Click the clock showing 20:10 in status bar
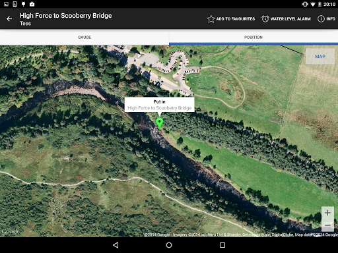The width and height of the screenshot is (338, 253). click(x=329, y=4)
